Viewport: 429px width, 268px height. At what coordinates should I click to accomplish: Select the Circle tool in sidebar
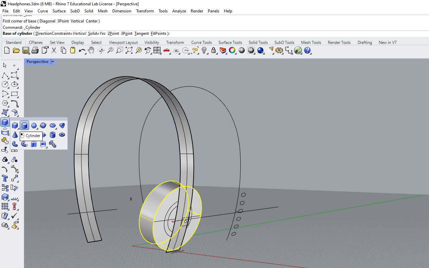(5, 84)
